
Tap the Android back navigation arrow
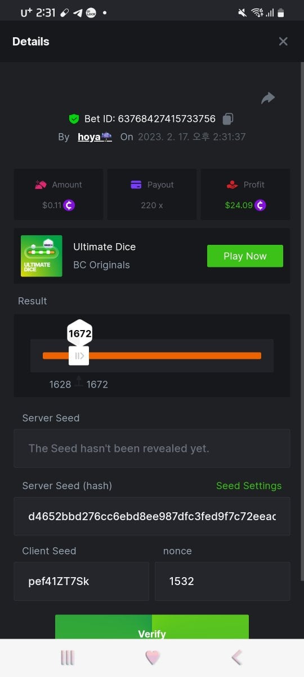[x=237, y=657]
